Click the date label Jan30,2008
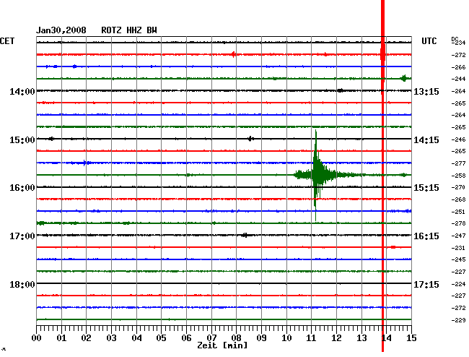469x357 pixels. (61, 30)
